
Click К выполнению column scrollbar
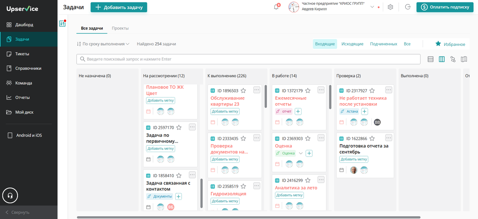click(x=266, y=96)
